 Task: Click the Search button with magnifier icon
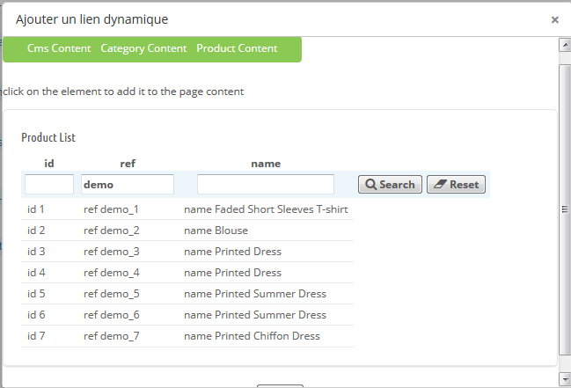coord(390,185)
